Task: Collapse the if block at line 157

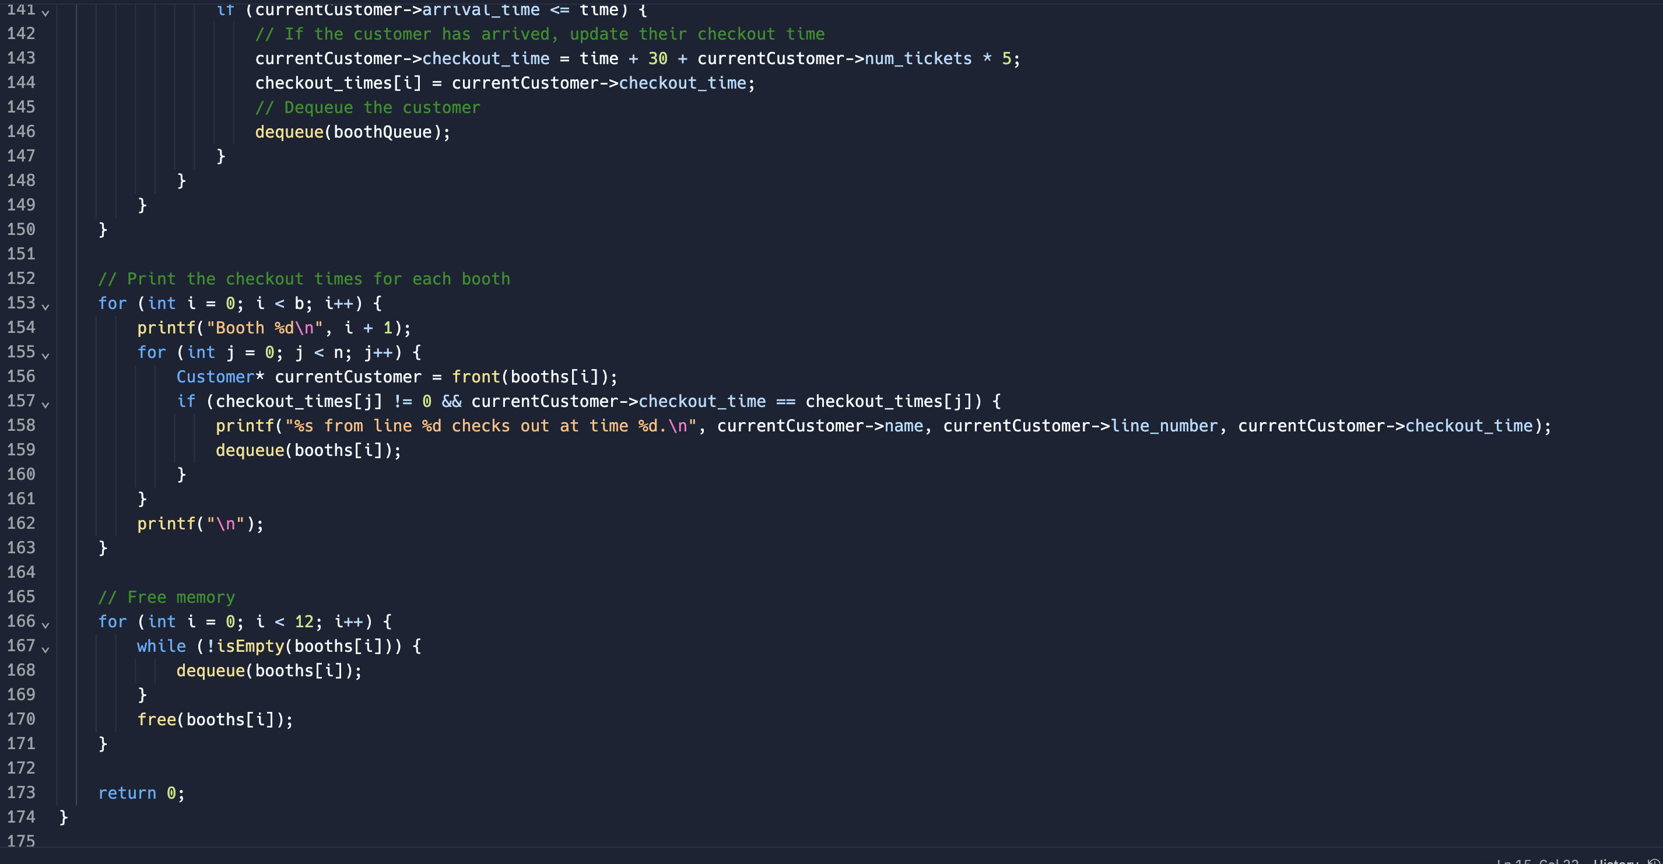Action: [x=45, y=405]
